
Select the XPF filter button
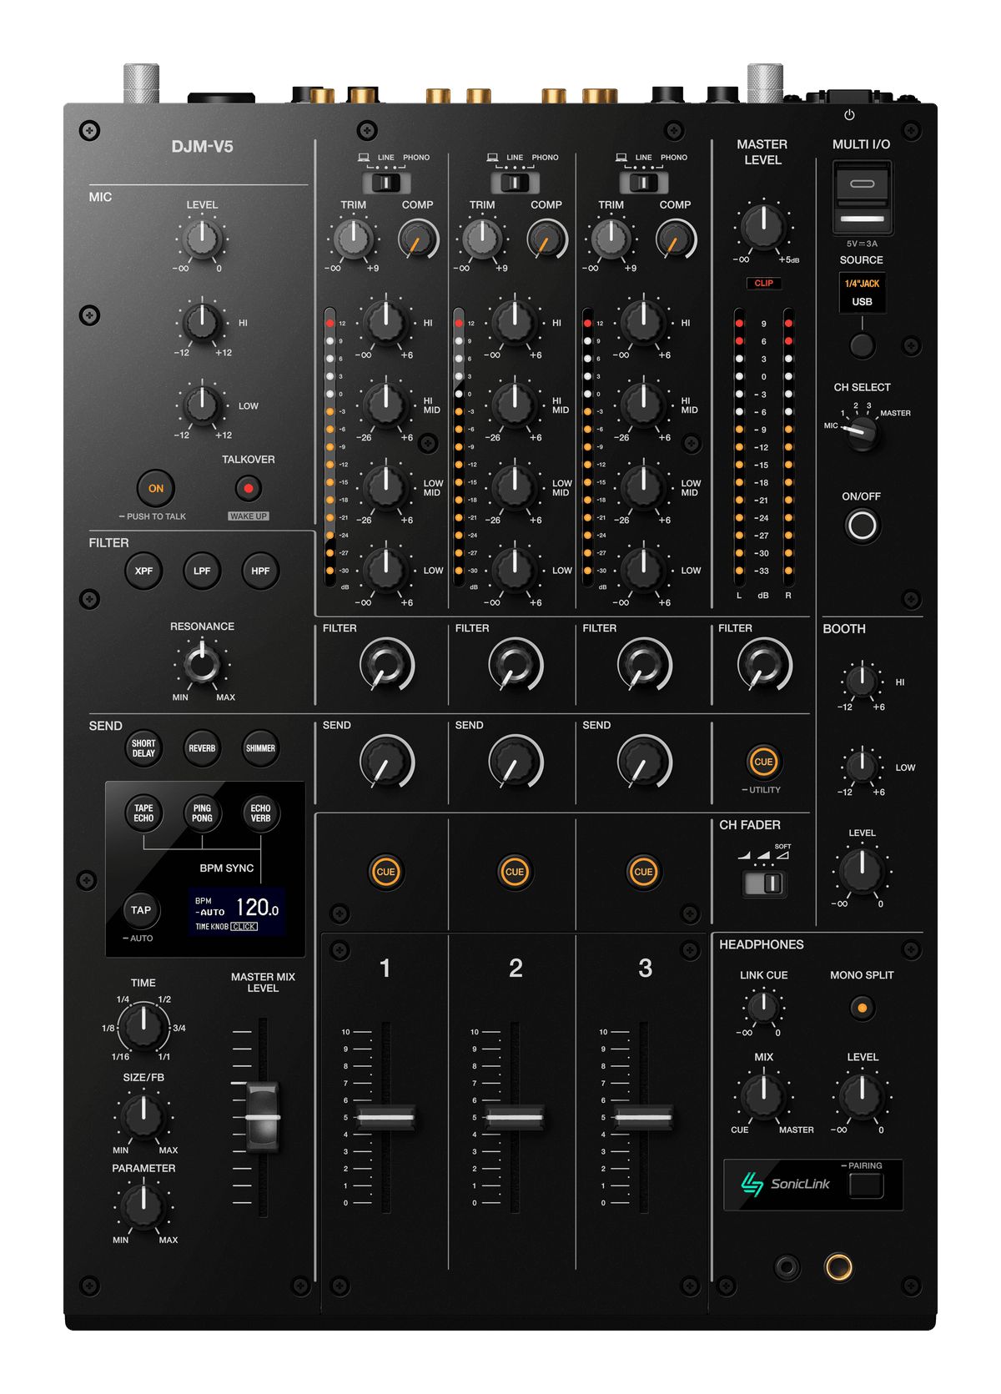[x=143, y=571]
